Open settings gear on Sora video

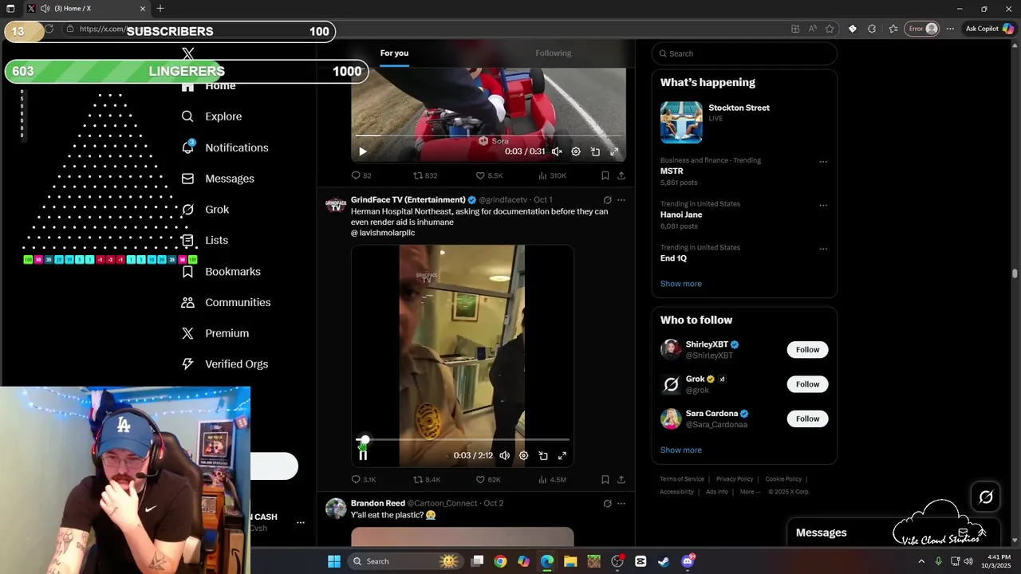pos(576,151)
